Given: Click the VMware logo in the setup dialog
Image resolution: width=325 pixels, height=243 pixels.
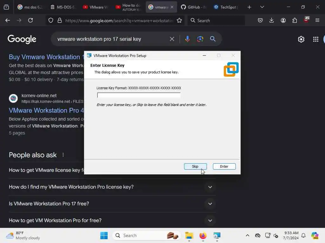Looking at the screenshot, I should pyautogui.click(x=231, y=69).
